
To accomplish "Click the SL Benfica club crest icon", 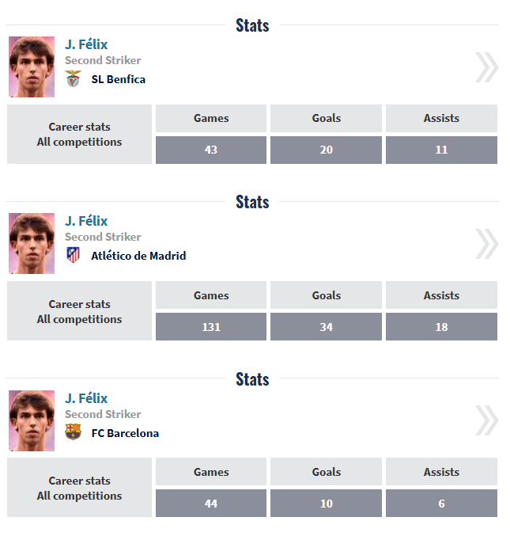I will (x=73, y=79).
